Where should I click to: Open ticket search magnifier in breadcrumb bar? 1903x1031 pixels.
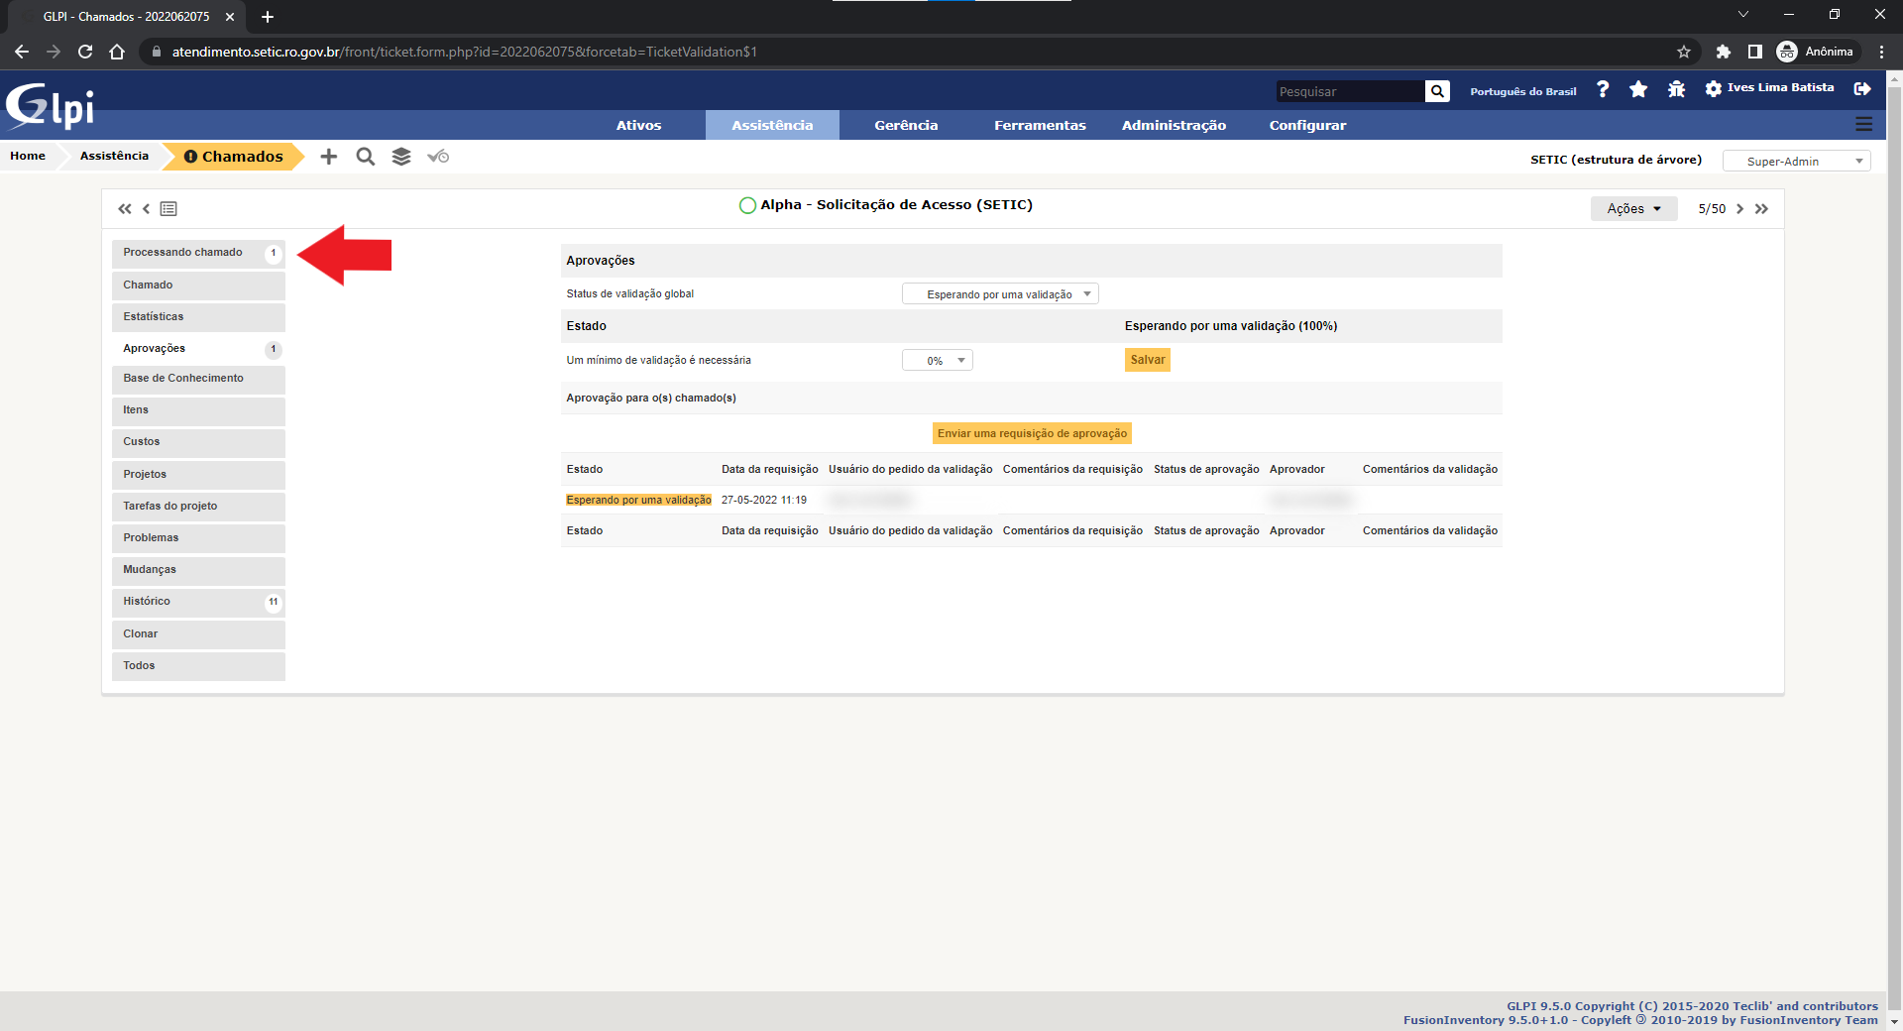click(x=366, y=157)
